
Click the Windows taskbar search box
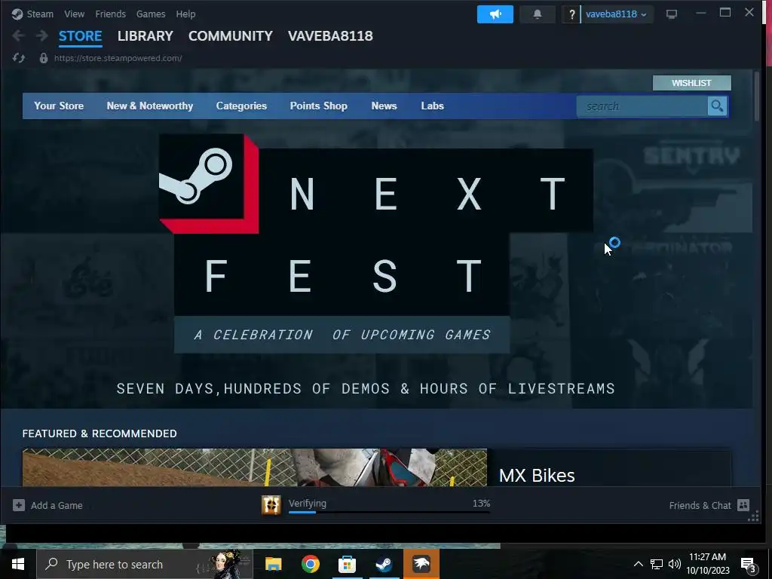(145, 564)
